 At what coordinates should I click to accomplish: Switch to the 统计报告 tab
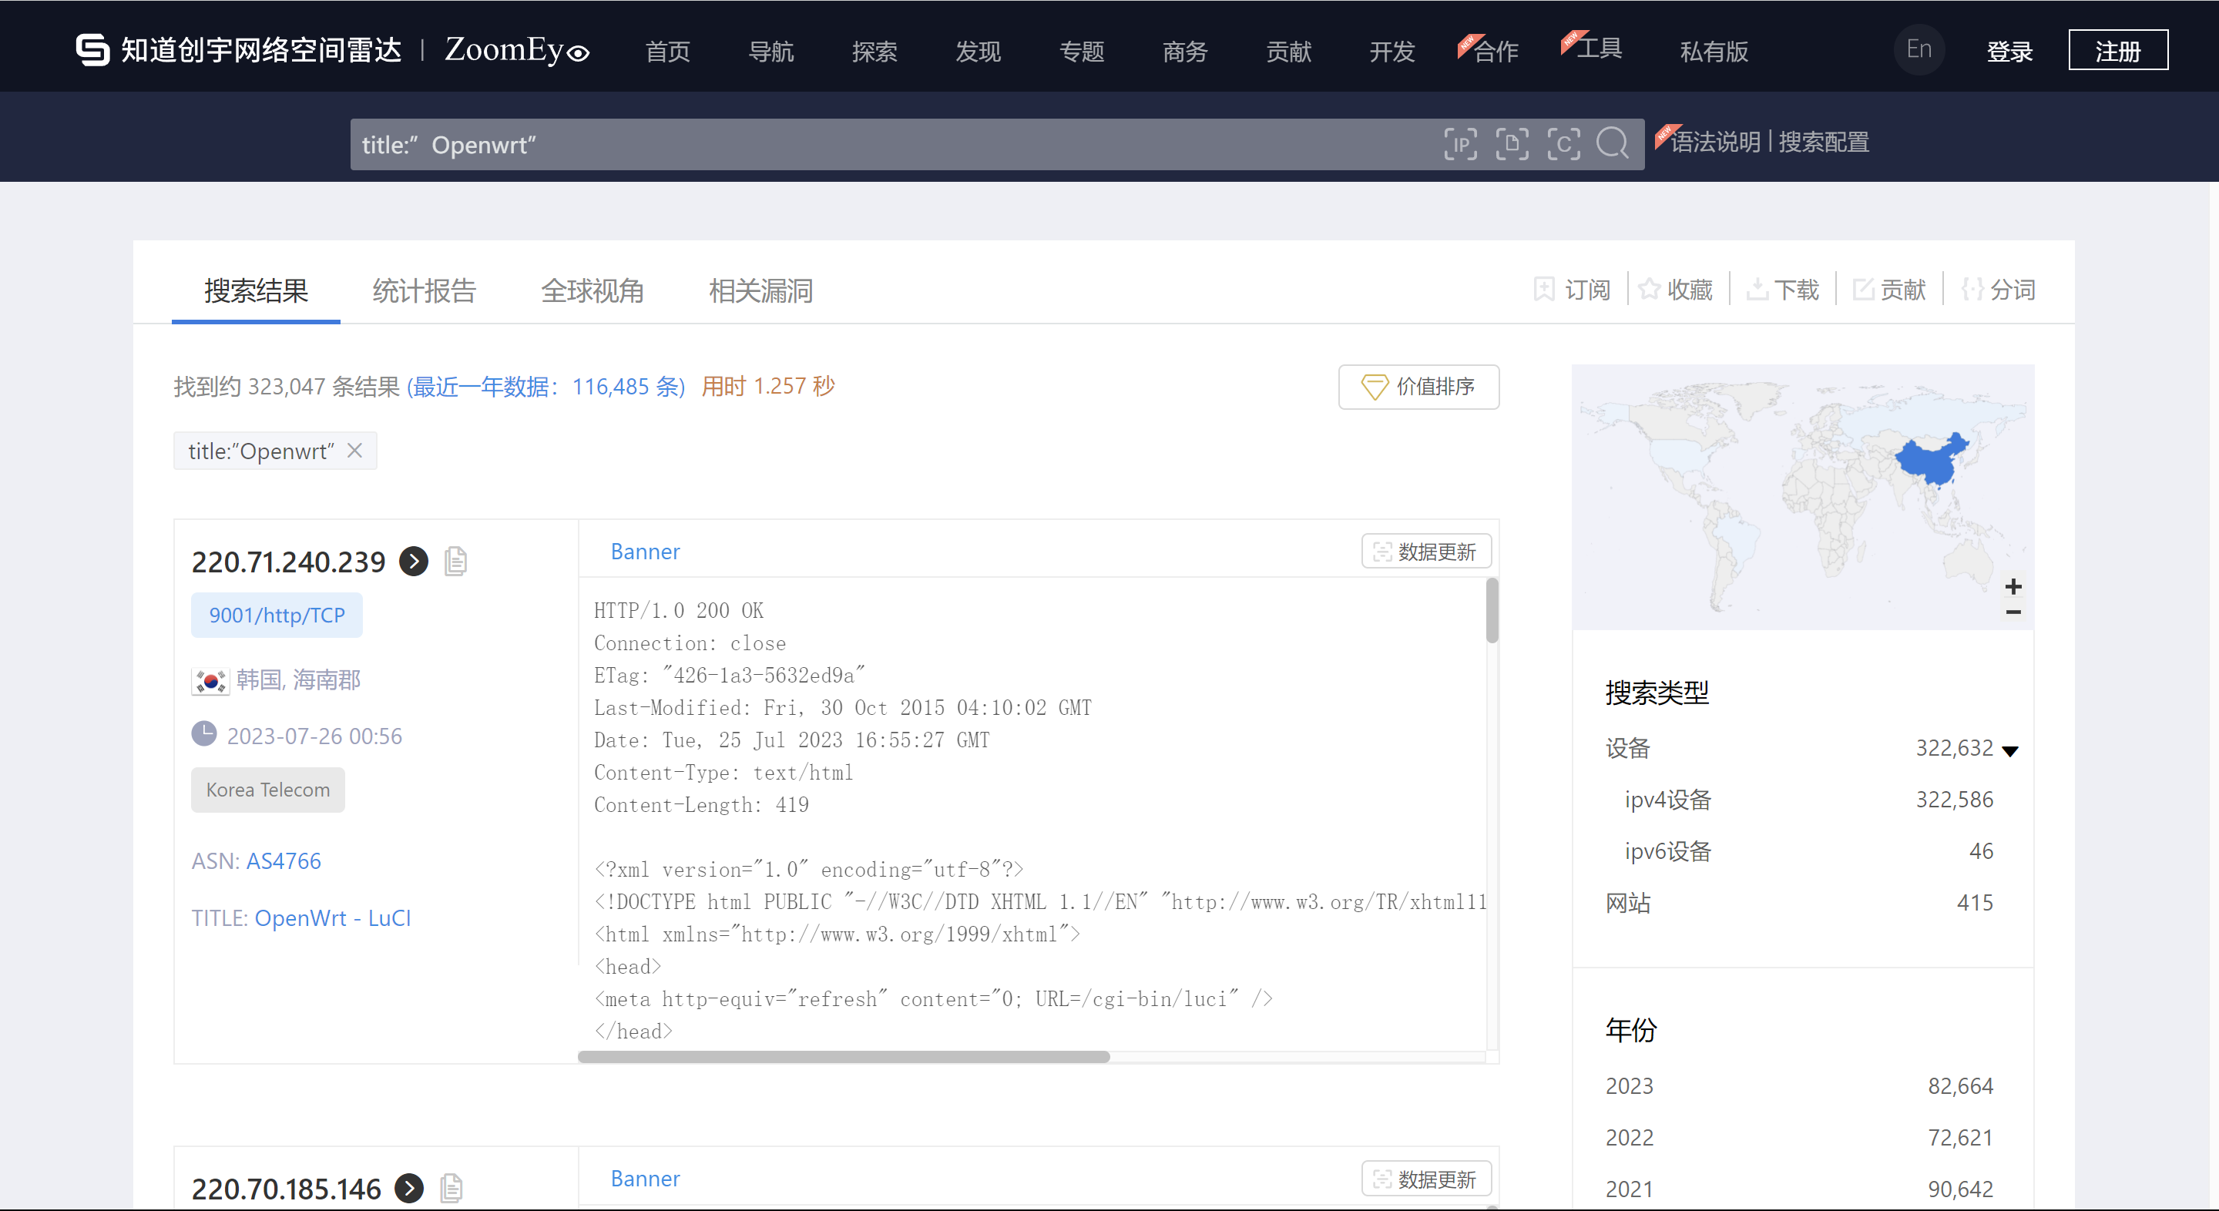[424, 290]
